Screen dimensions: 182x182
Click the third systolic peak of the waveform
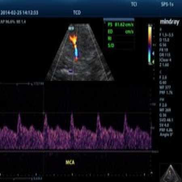tap(72, 113)
